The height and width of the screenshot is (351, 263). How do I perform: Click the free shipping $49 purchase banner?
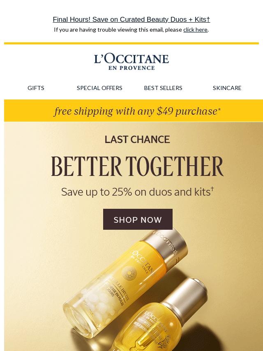134,111
